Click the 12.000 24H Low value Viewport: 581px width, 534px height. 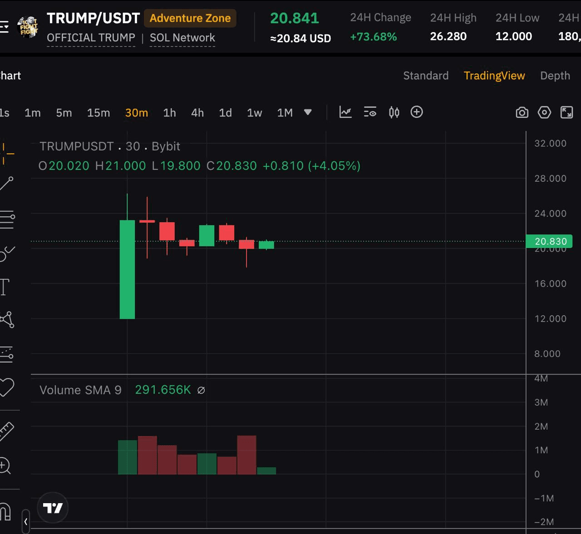[513, 36]
